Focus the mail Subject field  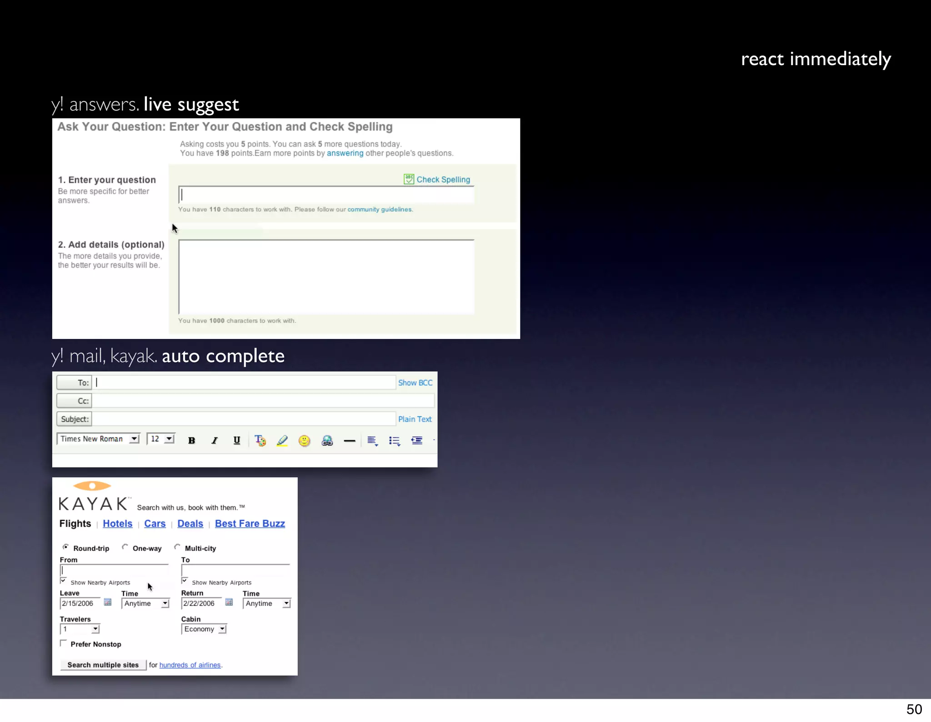(244, 419)
